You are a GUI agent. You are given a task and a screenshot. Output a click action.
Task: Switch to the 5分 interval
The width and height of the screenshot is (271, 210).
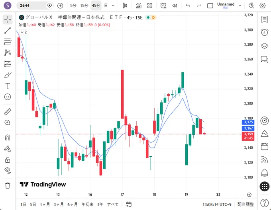point(73,6)
